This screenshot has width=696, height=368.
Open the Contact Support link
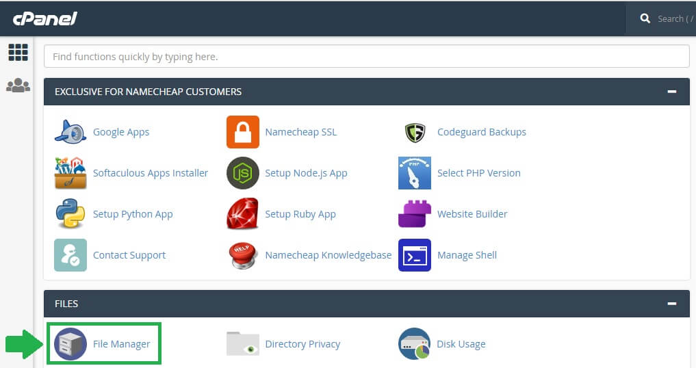[x=129, y=255]
